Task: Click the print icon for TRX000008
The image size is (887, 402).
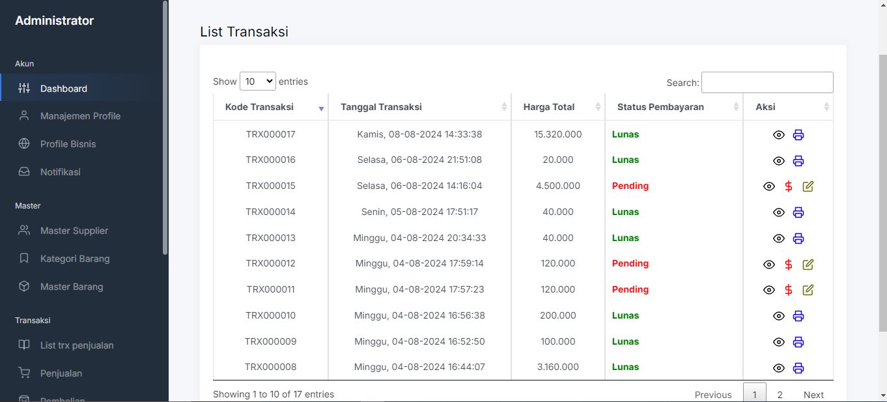Action: pyautogui.click(x=798, y=368)
